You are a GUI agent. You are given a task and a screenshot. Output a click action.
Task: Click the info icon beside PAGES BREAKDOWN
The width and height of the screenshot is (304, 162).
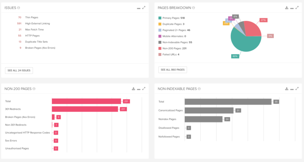click(193, 8)
